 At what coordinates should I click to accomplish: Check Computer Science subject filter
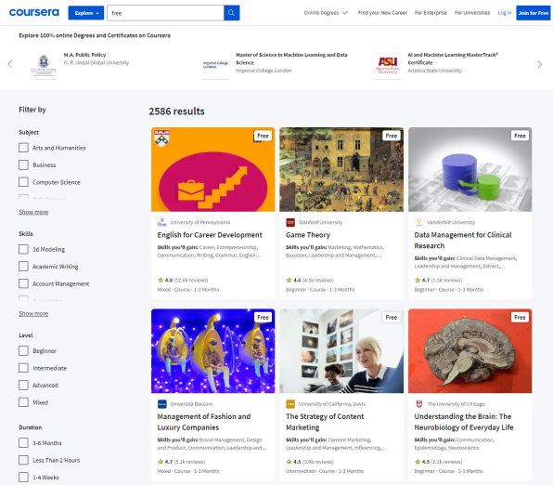(23, 182)
